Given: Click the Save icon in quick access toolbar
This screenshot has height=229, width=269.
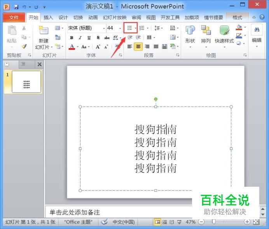Looking at the screenshot, I should coord(16,7).
